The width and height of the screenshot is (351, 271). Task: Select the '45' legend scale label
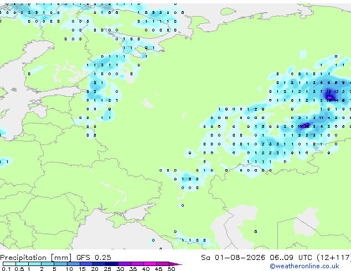point(159,269)
